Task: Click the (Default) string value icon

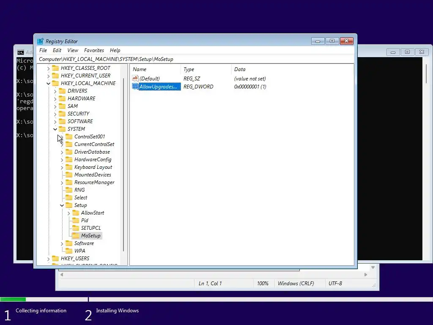Action: (135, 78)
